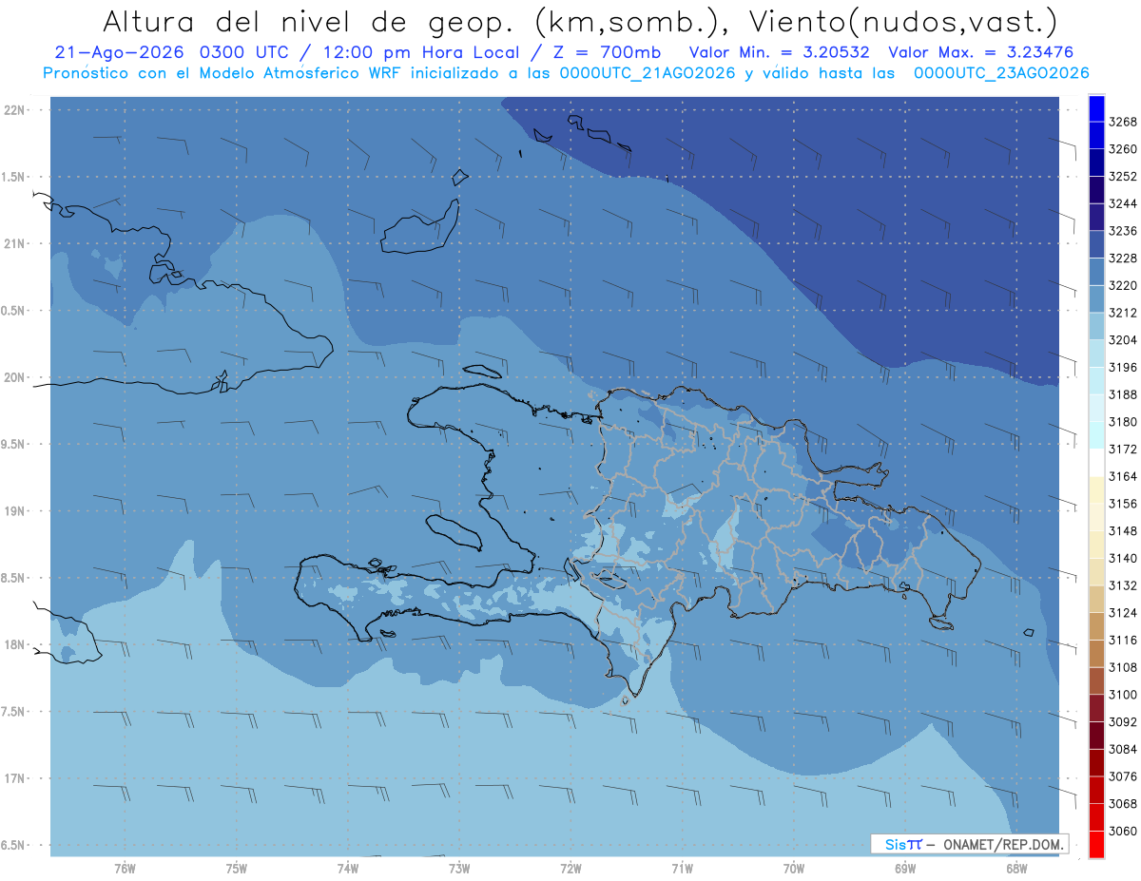Click the 74W longitude label
This screenshot has width=1141, height=881.
click(x=348, y=868)
